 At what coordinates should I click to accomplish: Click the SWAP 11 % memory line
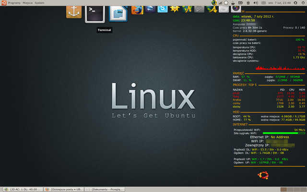pyautogui.click(x=269, y=80)
